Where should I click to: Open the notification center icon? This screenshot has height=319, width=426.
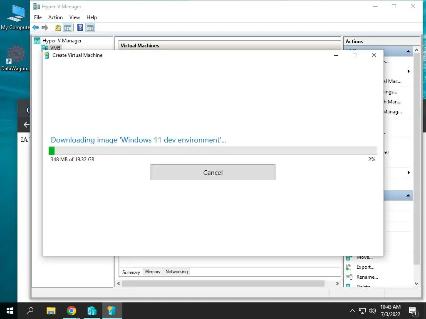[x=413, y=311]
